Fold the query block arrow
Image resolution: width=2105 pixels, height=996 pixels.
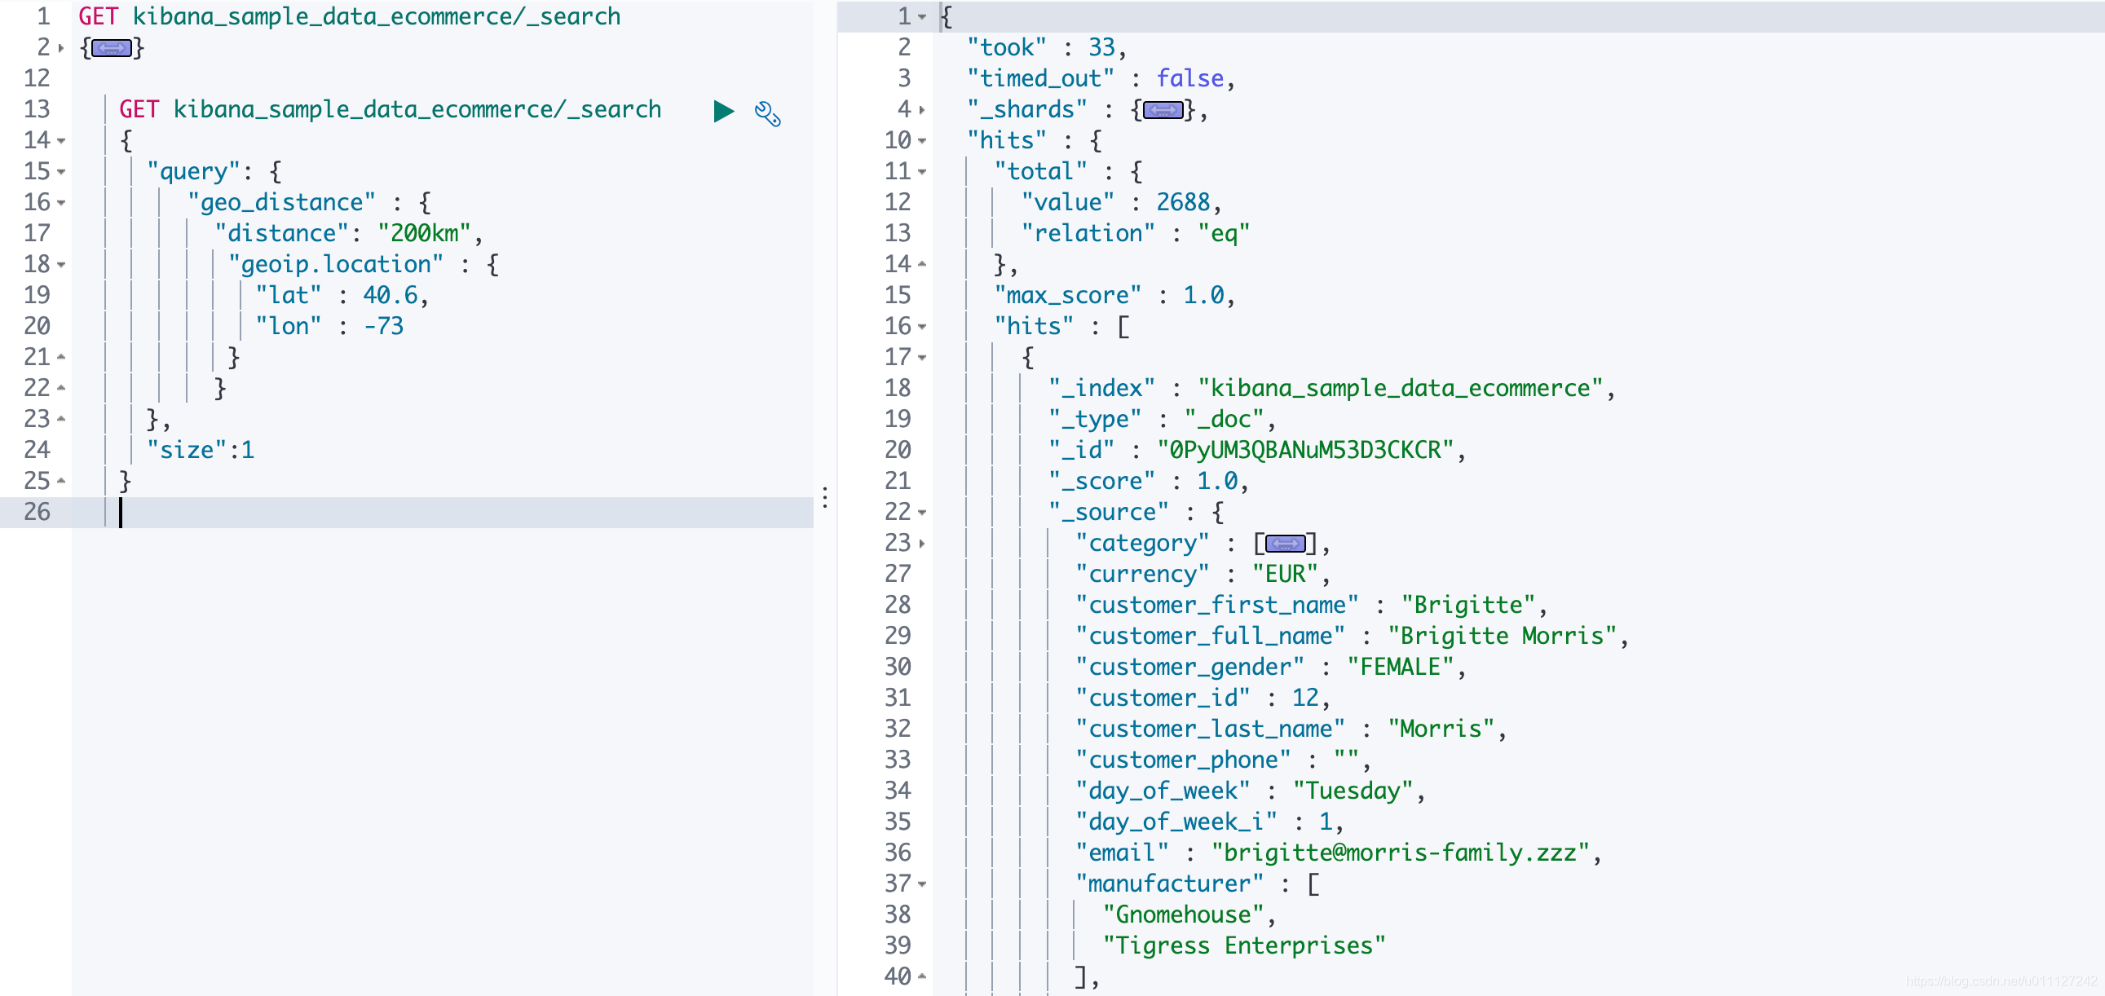coord(62,173)
